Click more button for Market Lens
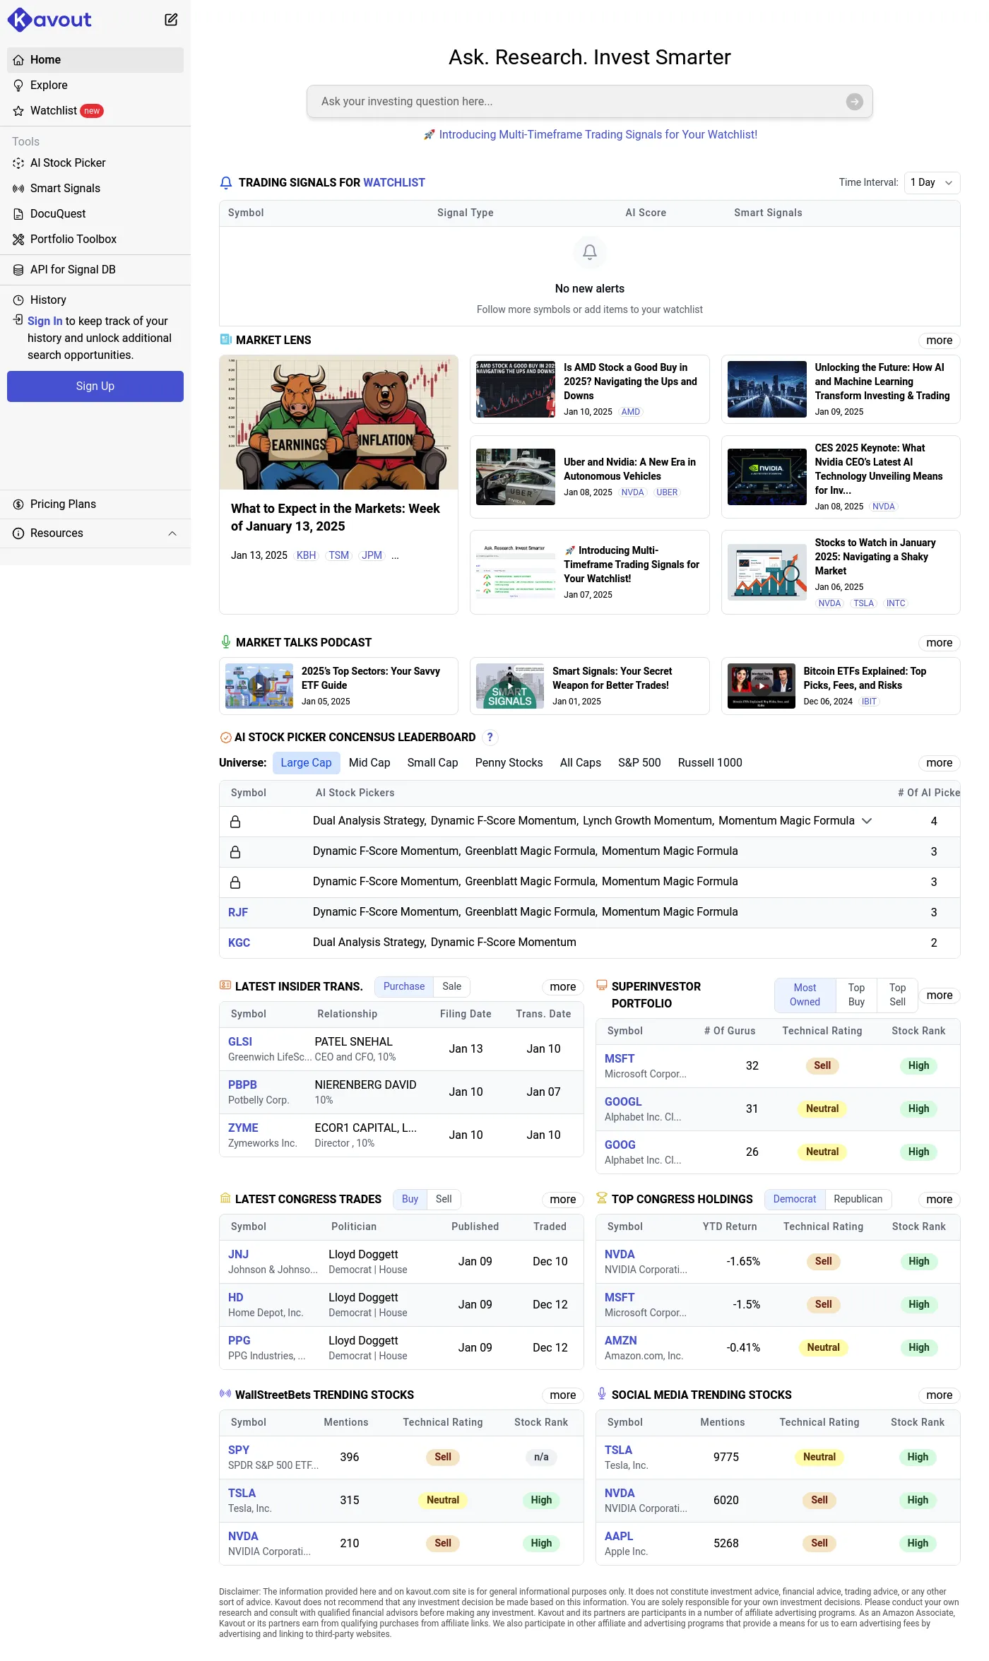This screenshot has height=1661, width=989. click(x=939, y=341)
